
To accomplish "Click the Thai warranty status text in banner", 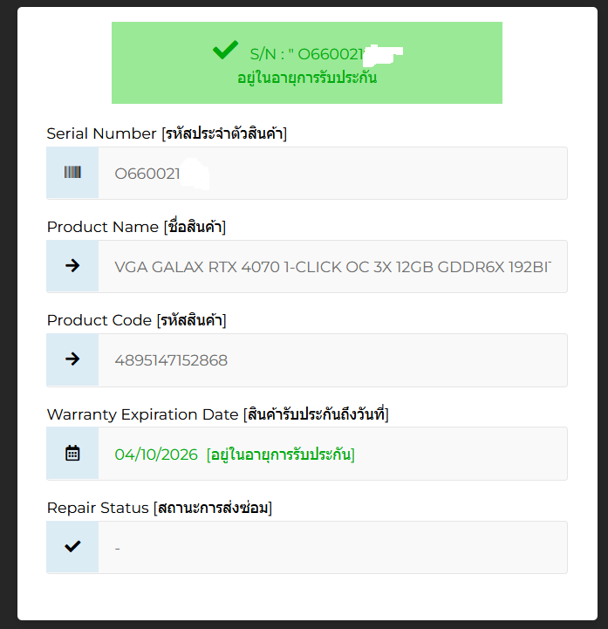I will coord(307,78).
